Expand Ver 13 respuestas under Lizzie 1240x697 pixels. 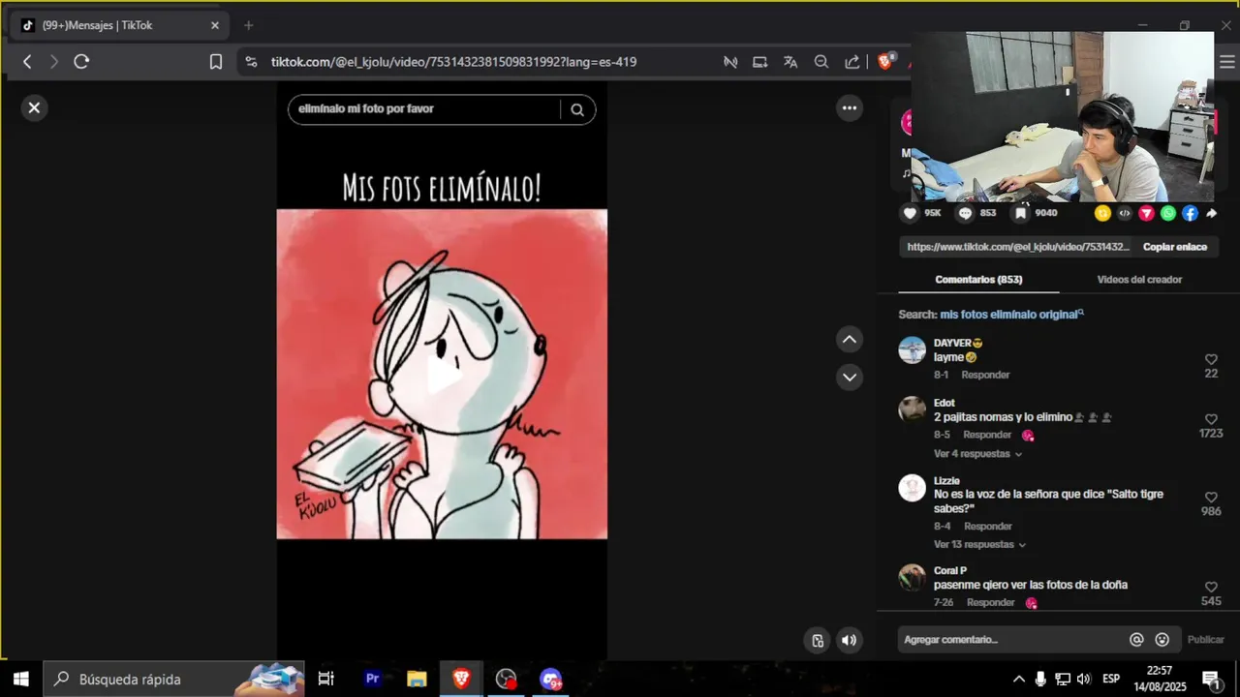(x=979, y=545)
